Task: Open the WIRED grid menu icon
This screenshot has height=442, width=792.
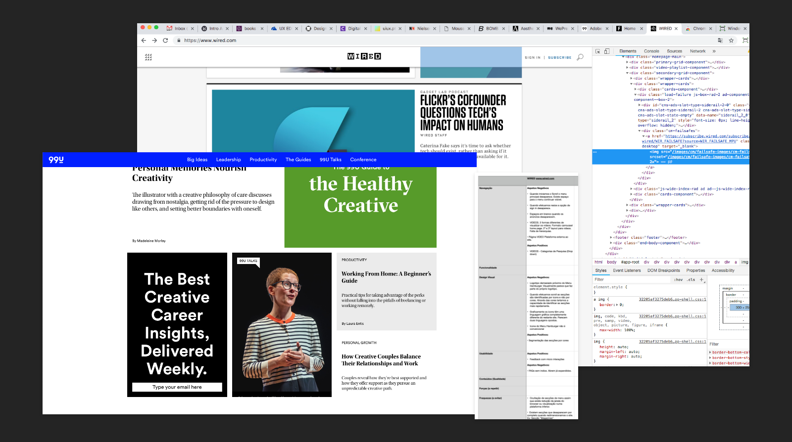Action: [148, 57]
